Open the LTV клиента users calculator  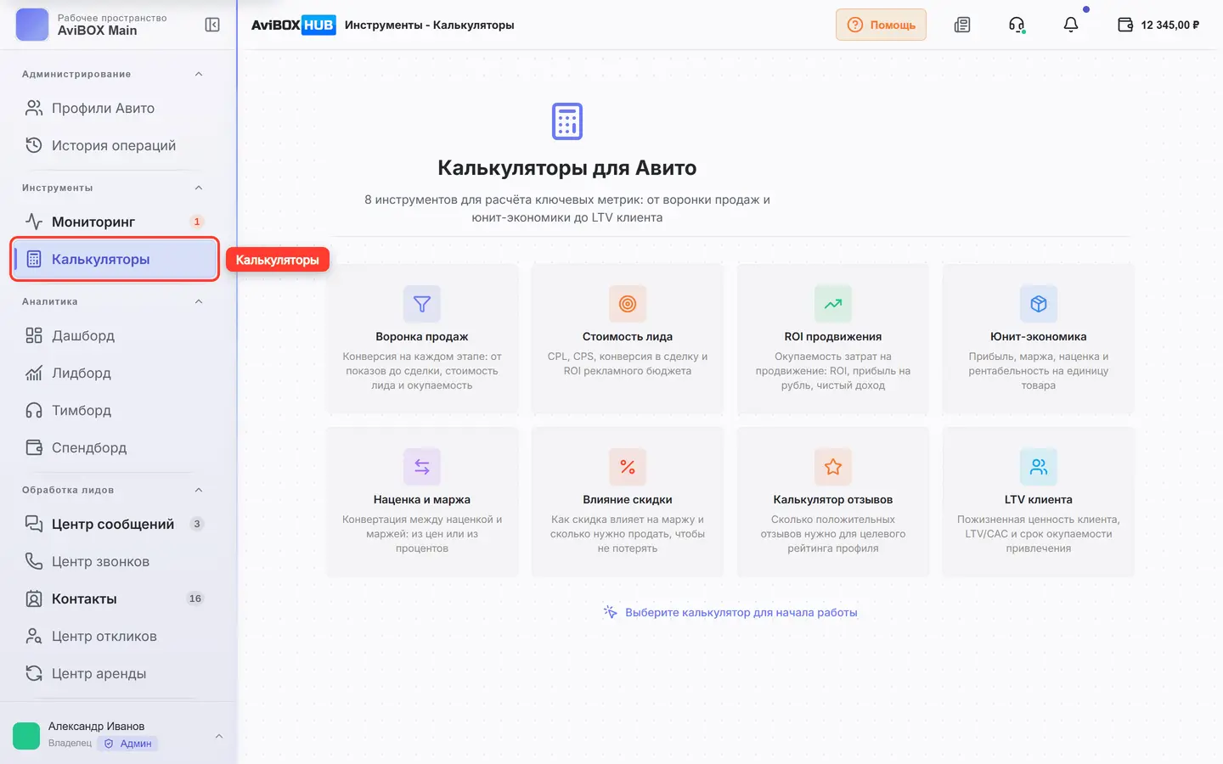pyautogui.click(x=1039, y=502)
